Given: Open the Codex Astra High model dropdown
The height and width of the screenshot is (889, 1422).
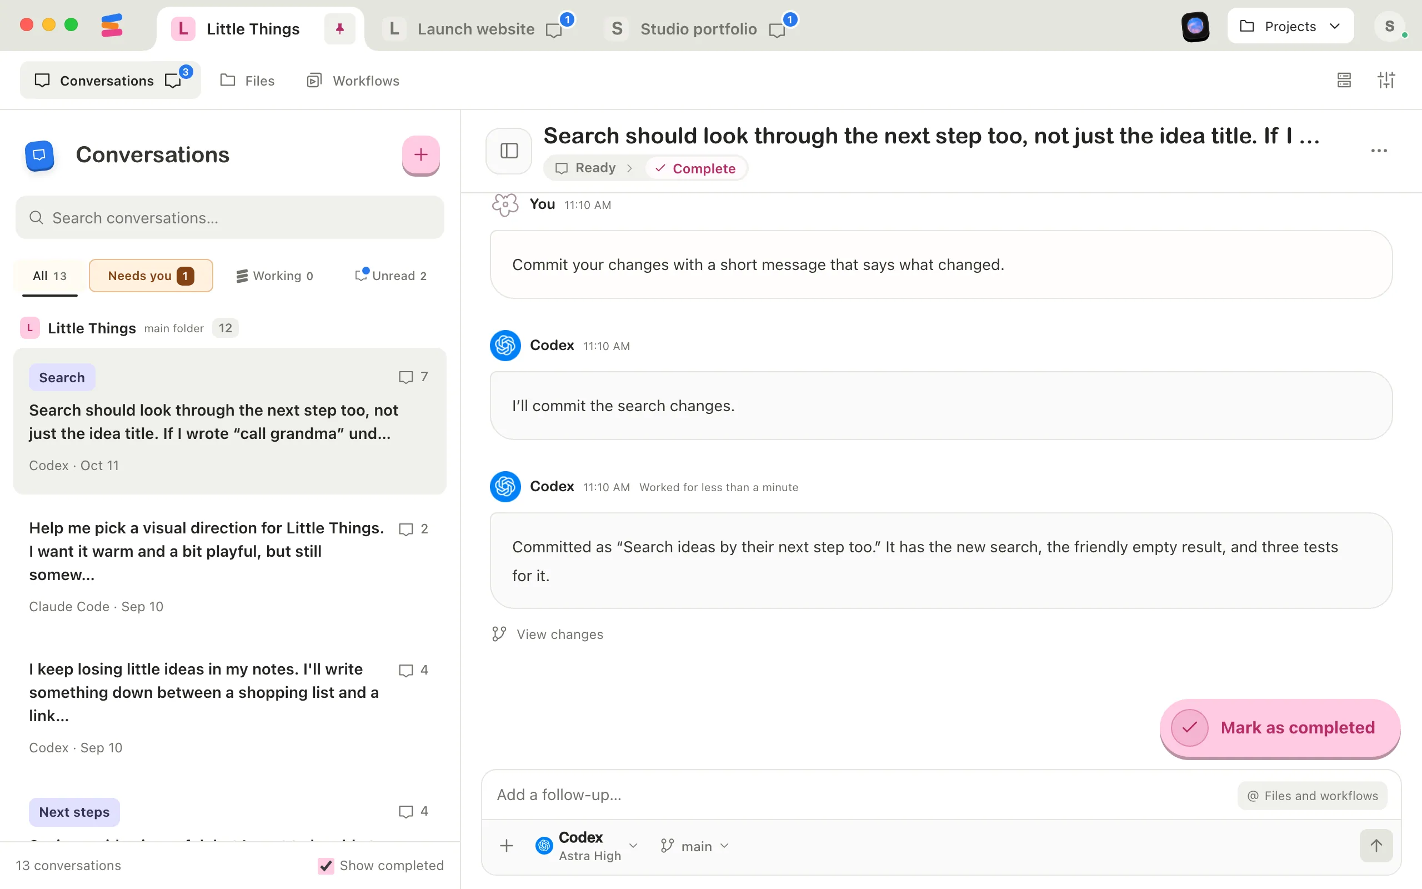Looking at the screenshot, I should pyautogui.click(x=587, y=846).
